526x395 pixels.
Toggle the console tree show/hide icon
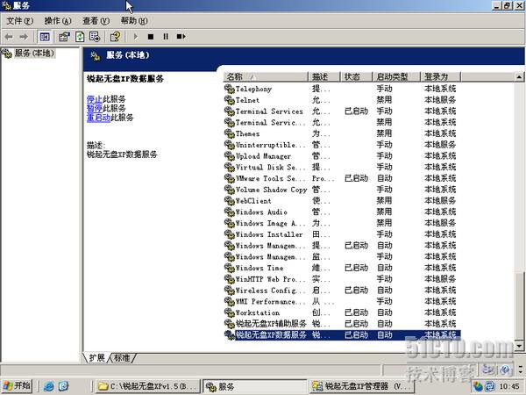(45, 37)
